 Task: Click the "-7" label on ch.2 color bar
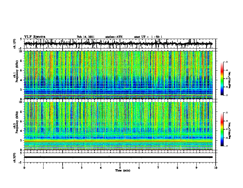pos(226,146)
